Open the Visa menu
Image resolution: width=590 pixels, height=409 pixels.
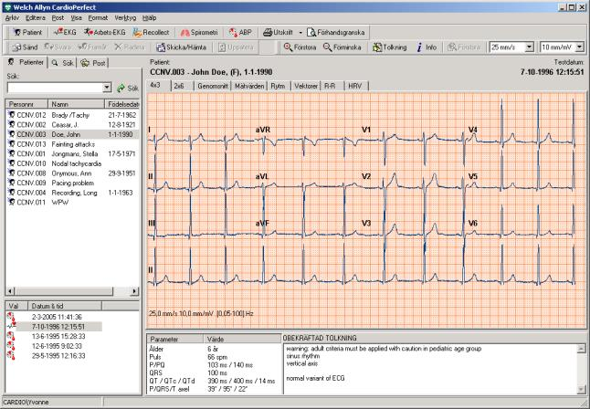77,17
